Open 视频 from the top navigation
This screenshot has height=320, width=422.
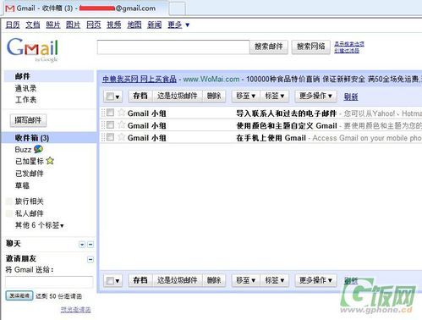113,25
